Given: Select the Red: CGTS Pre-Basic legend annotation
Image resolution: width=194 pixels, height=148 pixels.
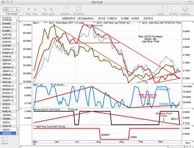Looking at the screenshot, I should 150,36.
